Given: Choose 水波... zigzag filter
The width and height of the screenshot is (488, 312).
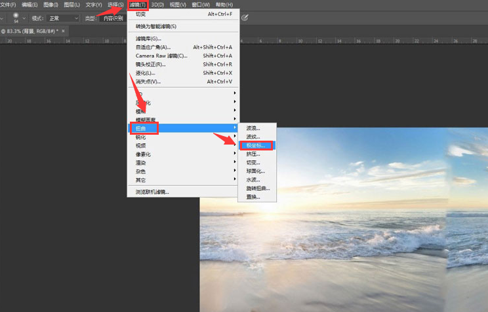Looking at the screenshot, I should [257, 180].
